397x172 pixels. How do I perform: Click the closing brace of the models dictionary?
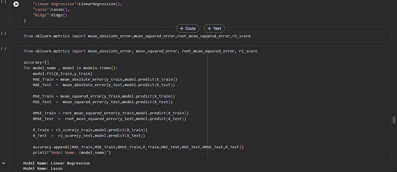[x=25, y=21]
